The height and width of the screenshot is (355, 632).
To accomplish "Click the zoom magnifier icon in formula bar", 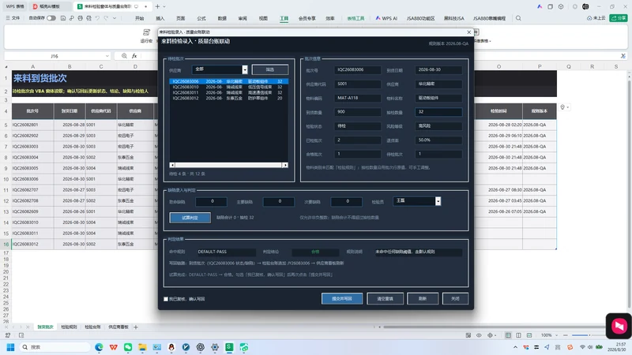I will (124, 56).
